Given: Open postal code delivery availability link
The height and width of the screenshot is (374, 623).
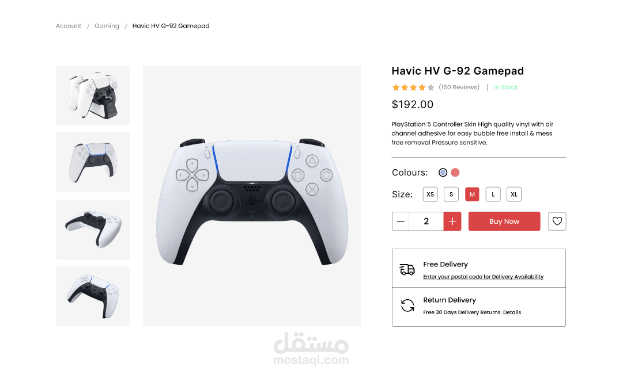Looking at the screenshot, I should (x=483, y=277).
